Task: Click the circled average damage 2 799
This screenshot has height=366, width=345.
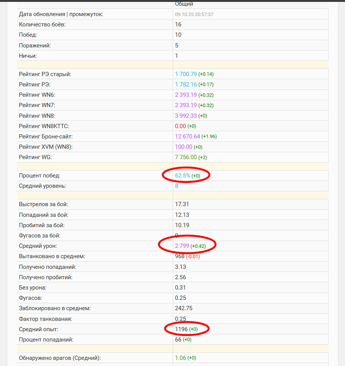Action: (x=182, y=246)
